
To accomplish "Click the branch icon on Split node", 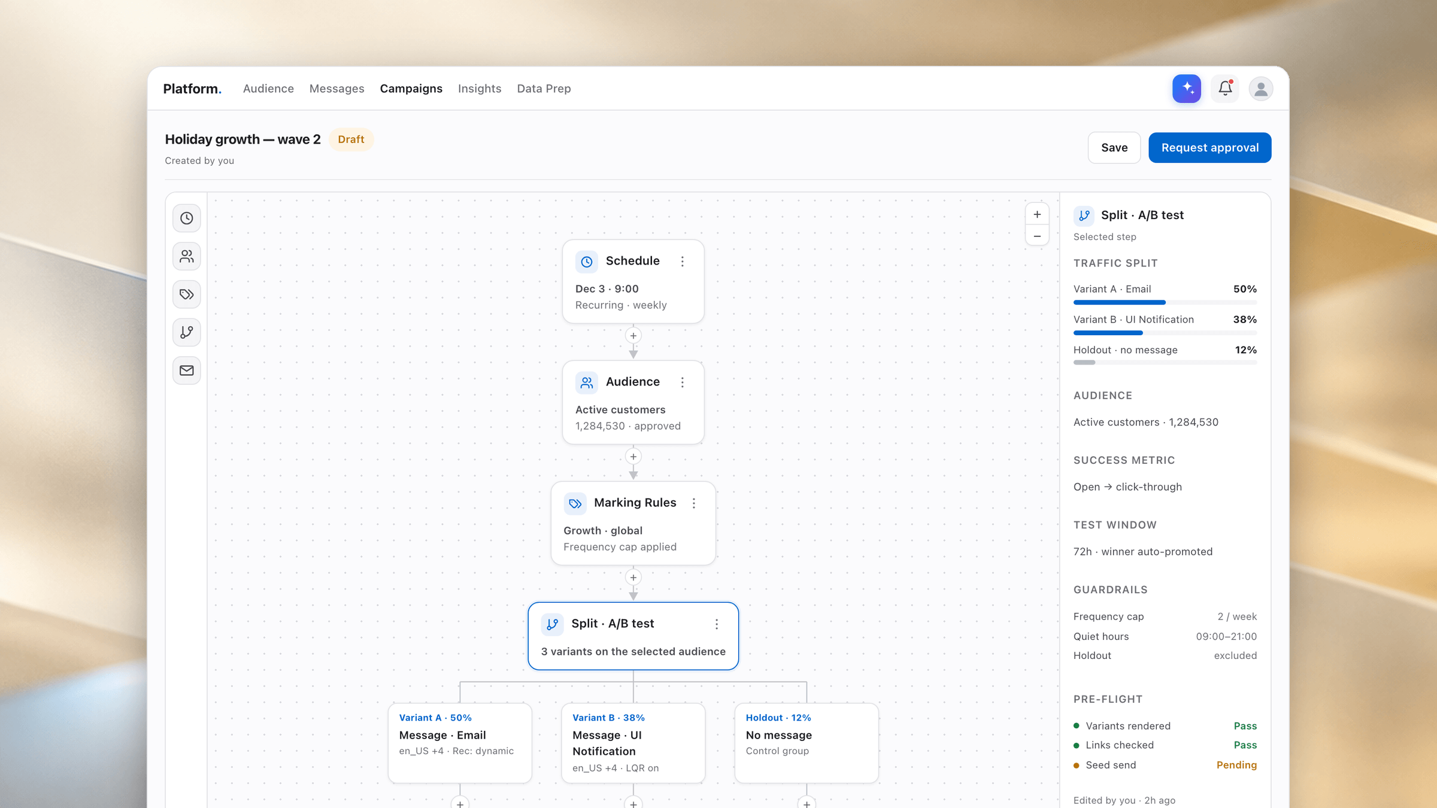I will click(553, 624).
